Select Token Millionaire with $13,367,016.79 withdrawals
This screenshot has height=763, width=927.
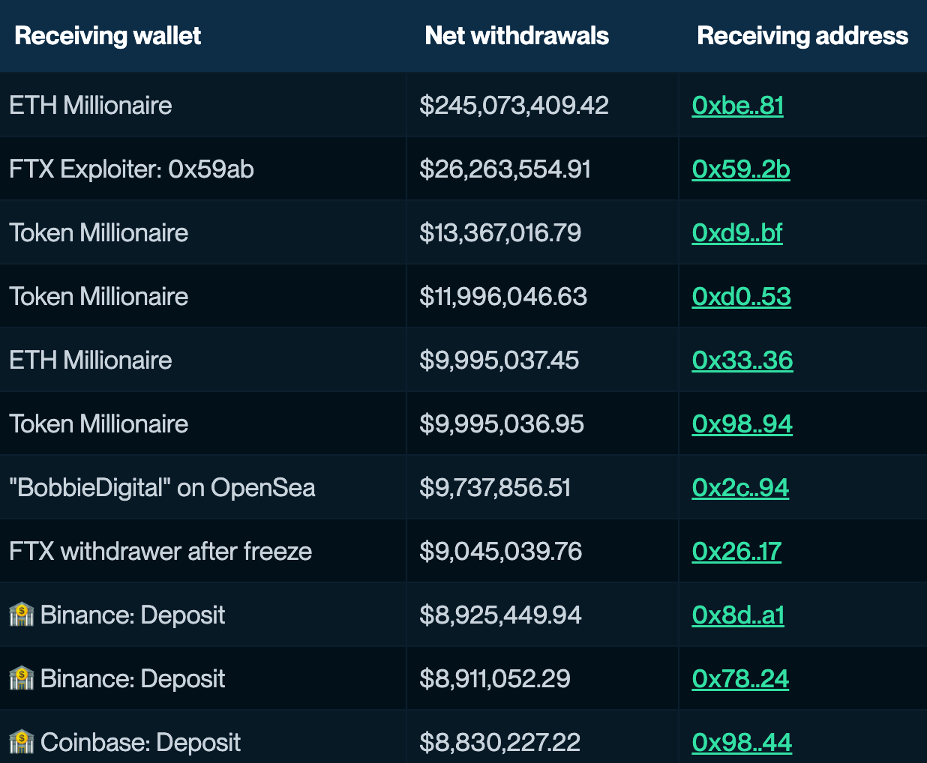(98, 233)
